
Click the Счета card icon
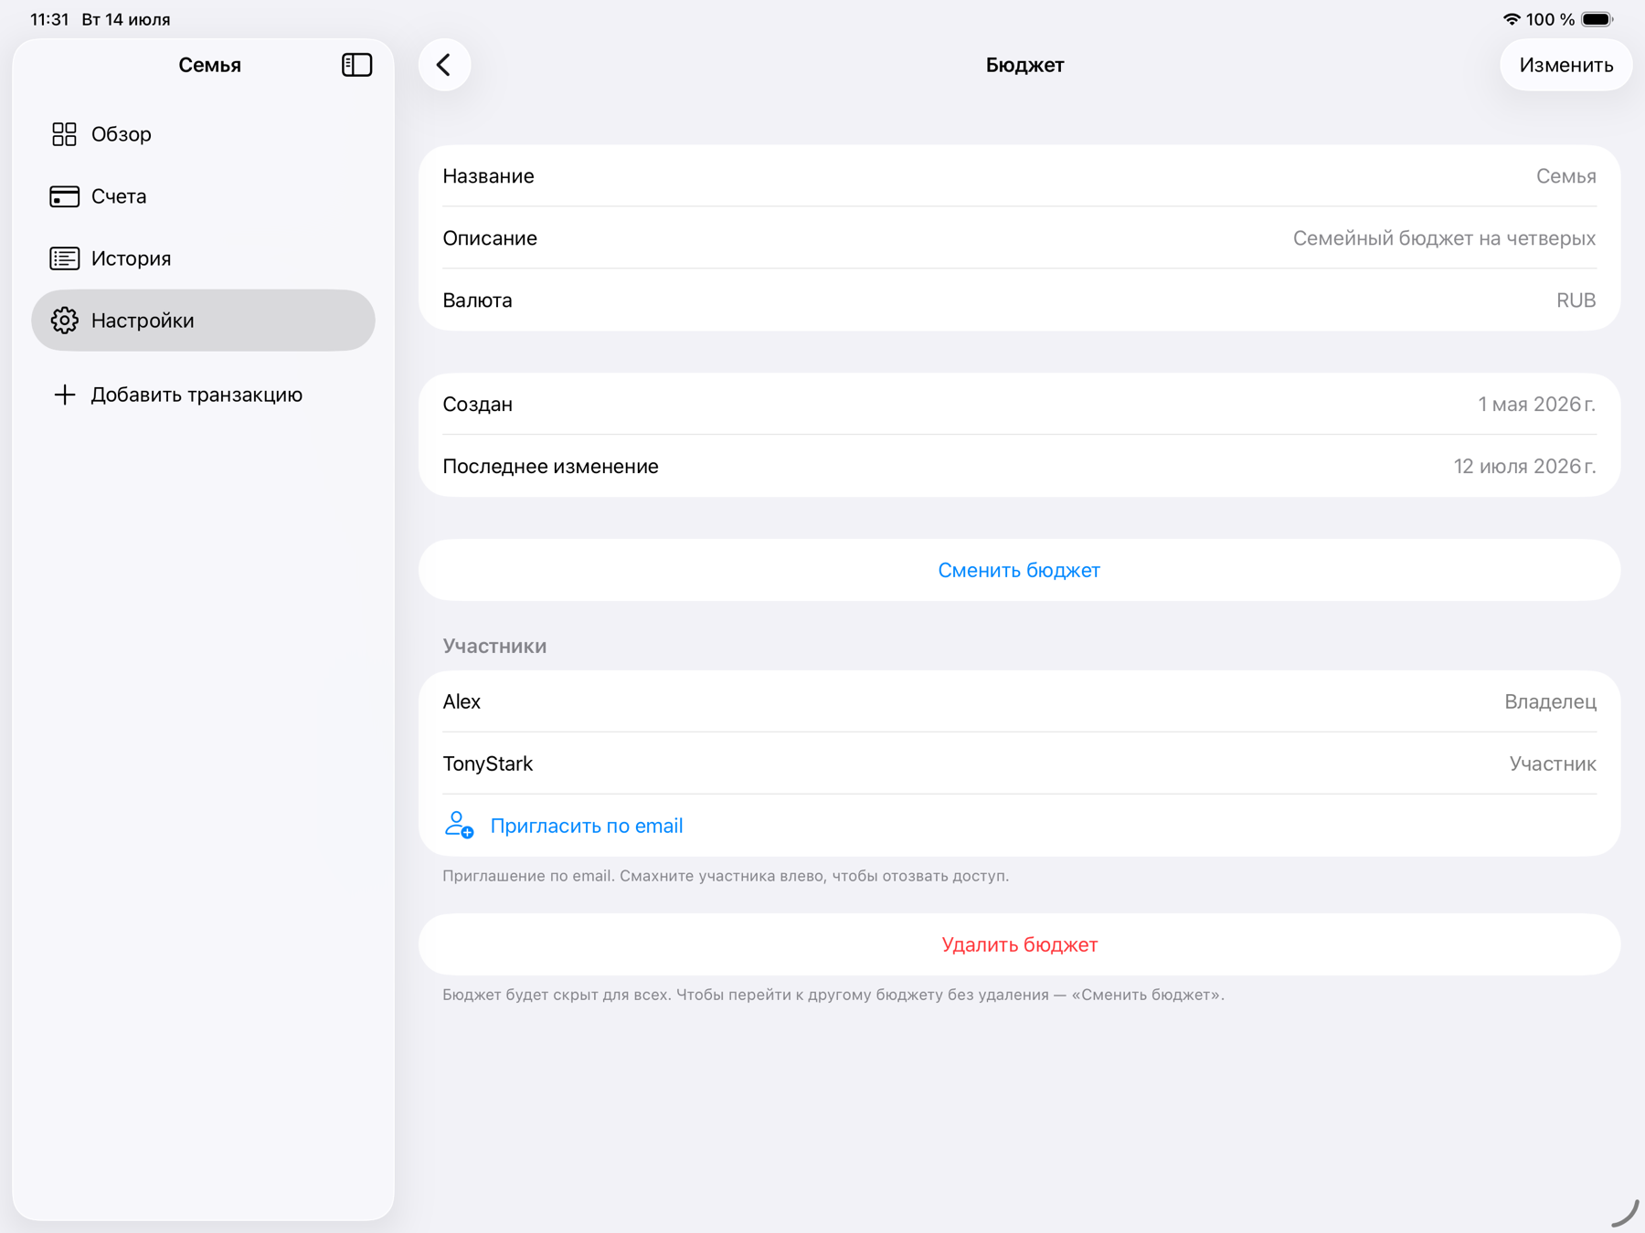64,196
